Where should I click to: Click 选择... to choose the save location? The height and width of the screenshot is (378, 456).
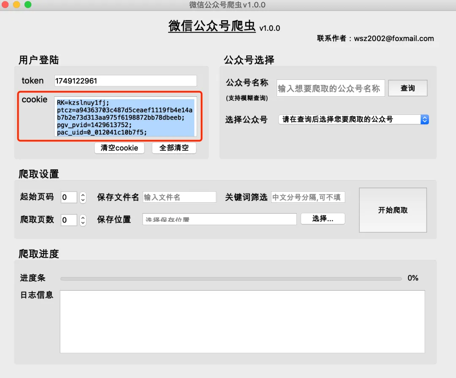click(323, 219)
